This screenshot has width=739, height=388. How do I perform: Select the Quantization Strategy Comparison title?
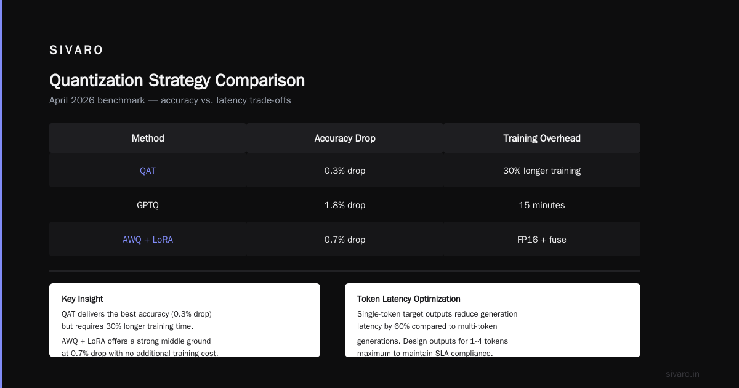point(177,81)
